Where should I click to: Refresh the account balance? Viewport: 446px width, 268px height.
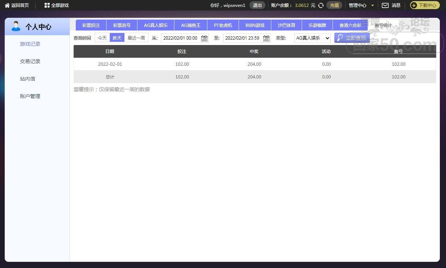(321, 5)
